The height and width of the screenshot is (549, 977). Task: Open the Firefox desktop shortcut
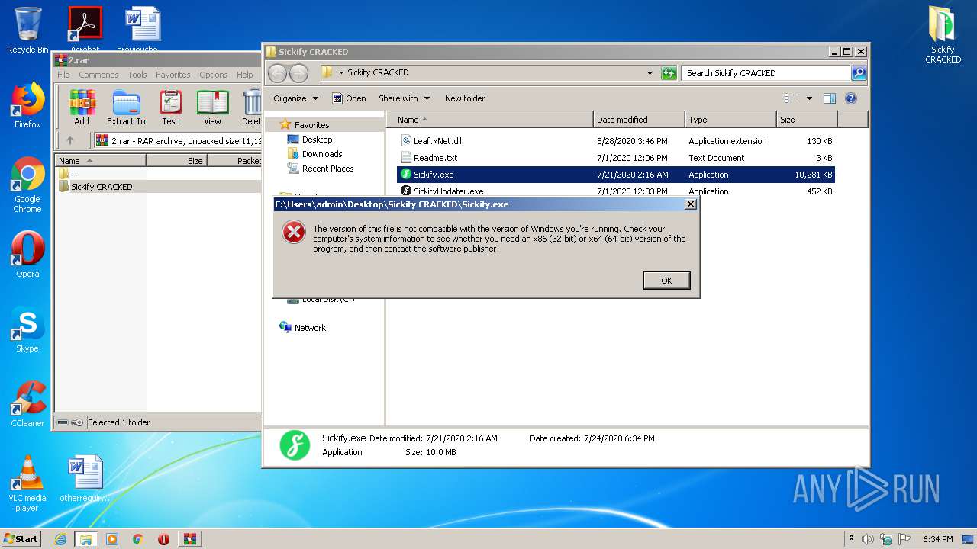coord(27,105)
